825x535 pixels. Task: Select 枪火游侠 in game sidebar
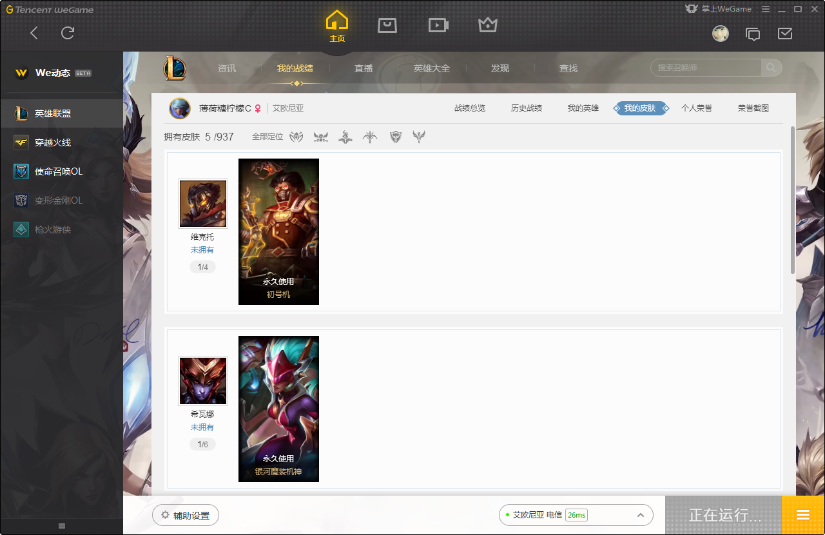61,229
